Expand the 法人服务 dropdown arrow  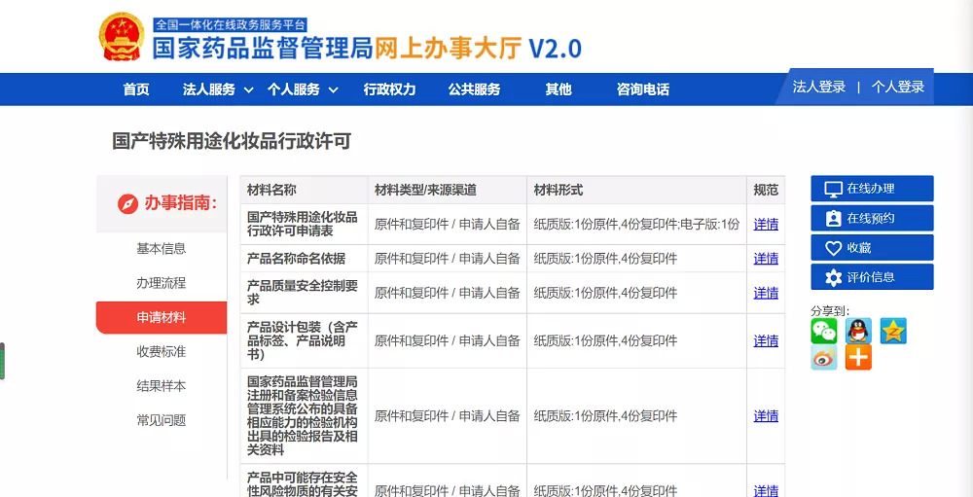pos(249,90)
